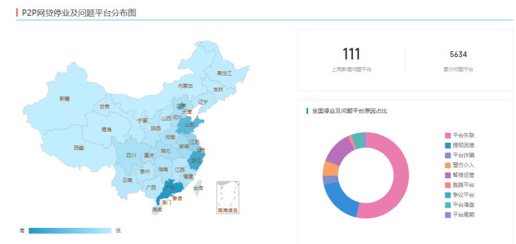Viewport: 516px width, 244px height.
Task: Toggle the 平台失联 legend swatch
Action: 448,135
